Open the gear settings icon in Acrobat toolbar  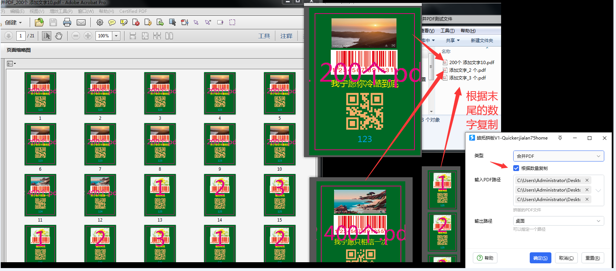(100, 22)
